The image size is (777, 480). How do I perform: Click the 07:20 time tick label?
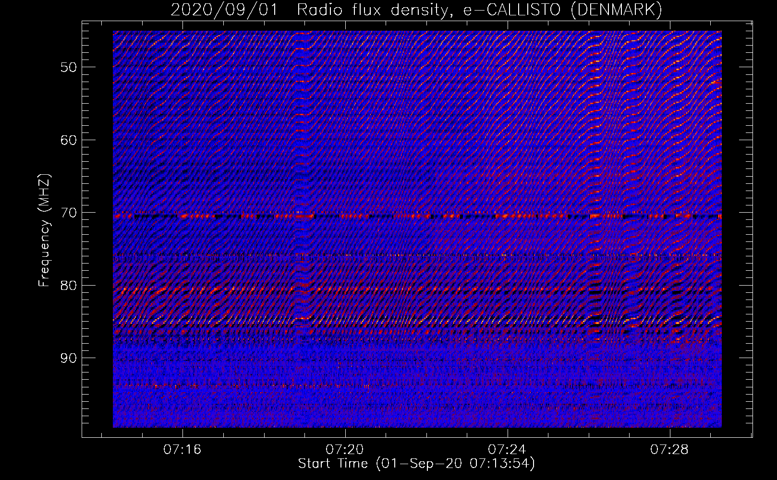click(x=345, y=450)
